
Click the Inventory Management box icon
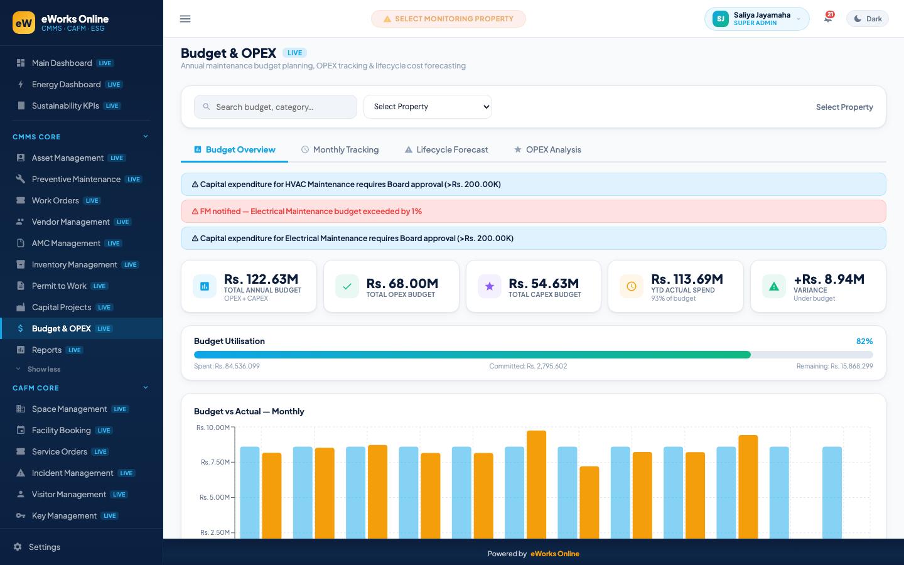click(21, 264)
